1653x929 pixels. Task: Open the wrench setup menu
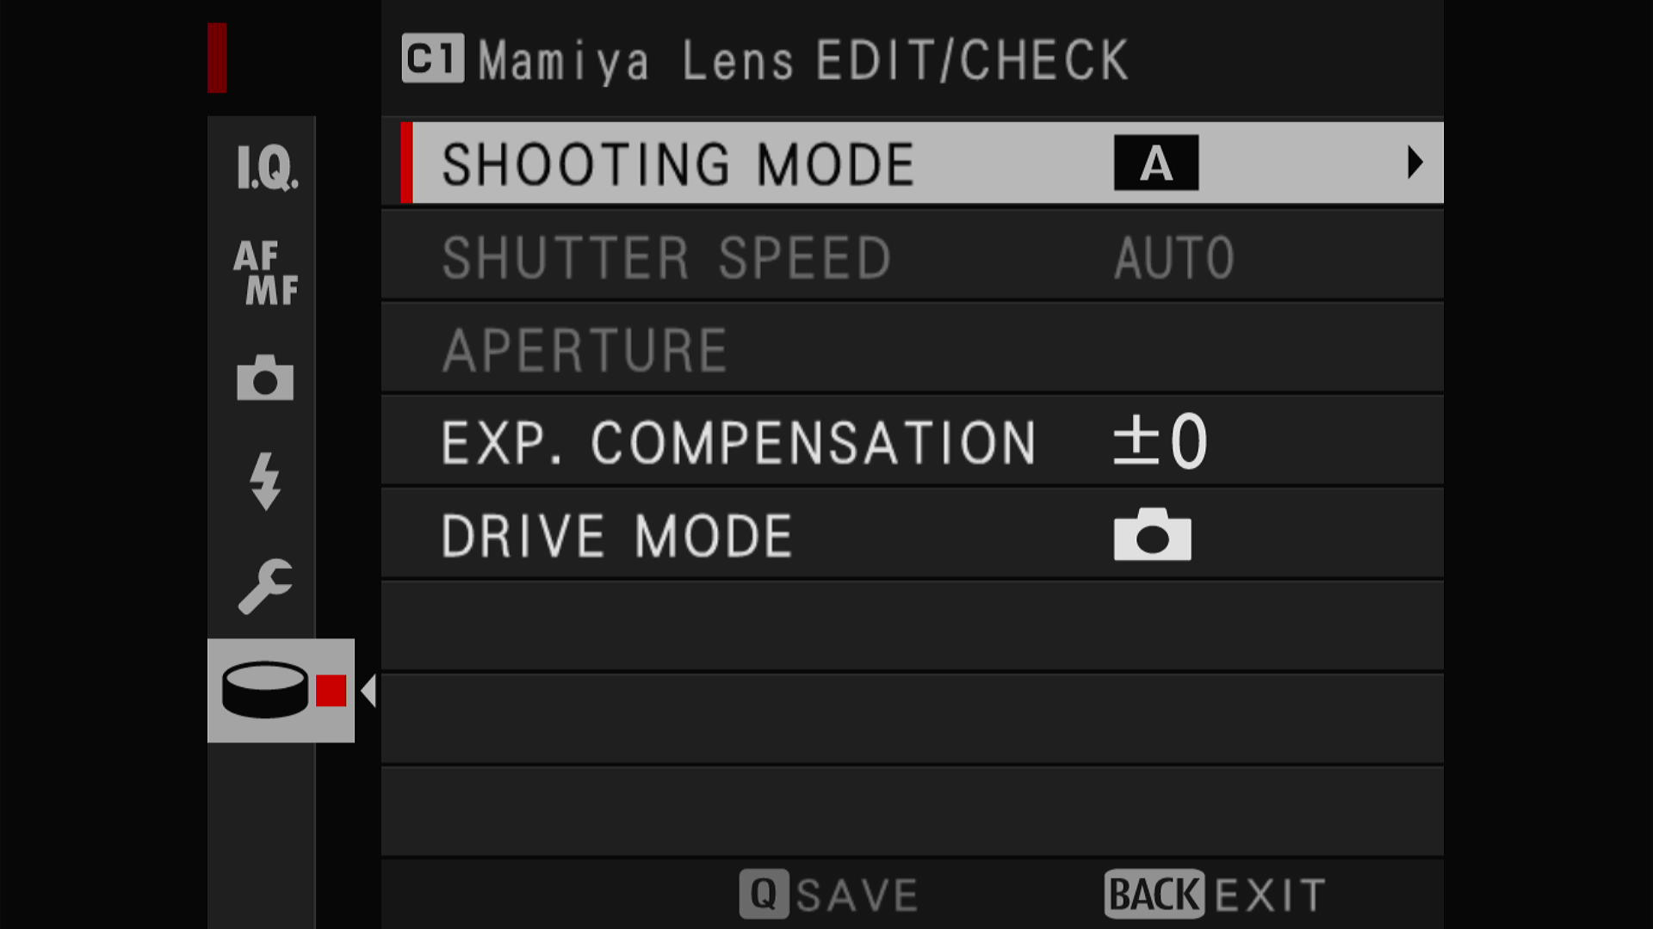point(265,587)
